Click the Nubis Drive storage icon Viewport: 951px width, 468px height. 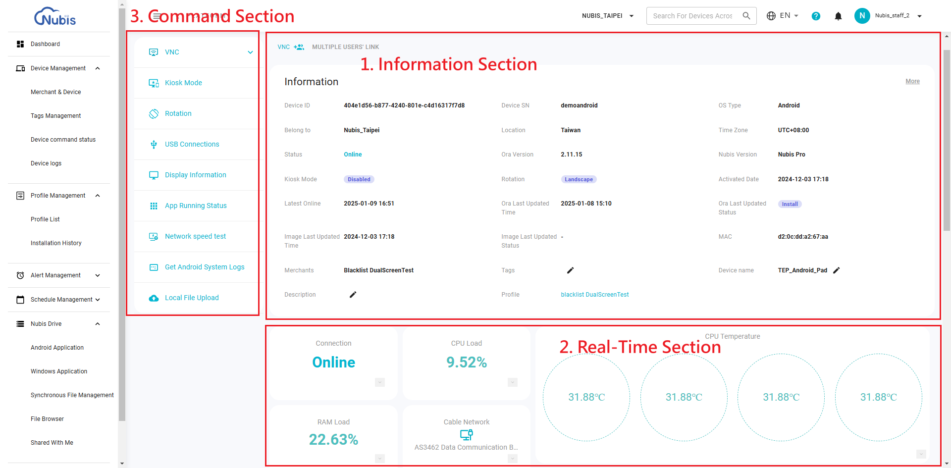coord(20,324)
